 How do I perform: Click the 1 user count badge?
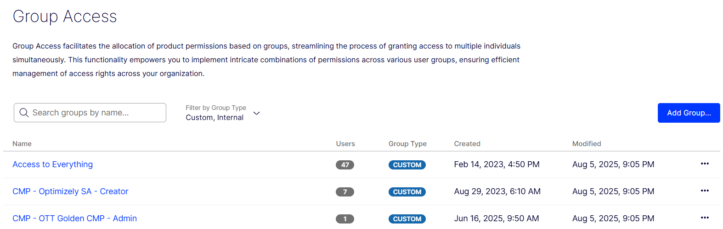coord(345,219)
